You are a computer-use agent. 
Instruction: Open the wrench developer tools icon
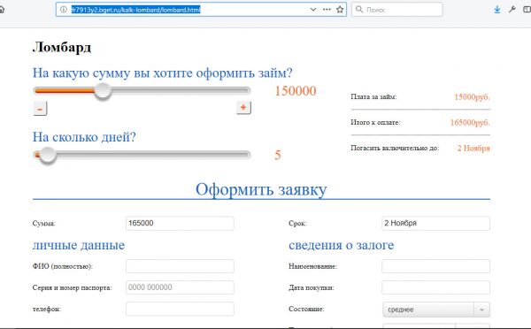point(512,10)
